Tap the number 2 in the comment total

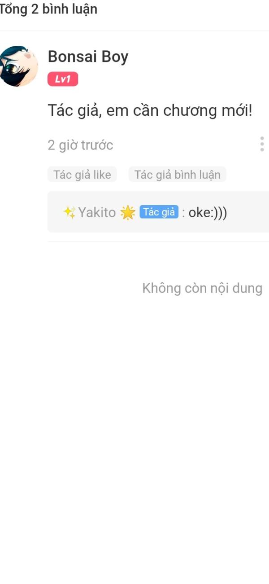coord(35,9)
